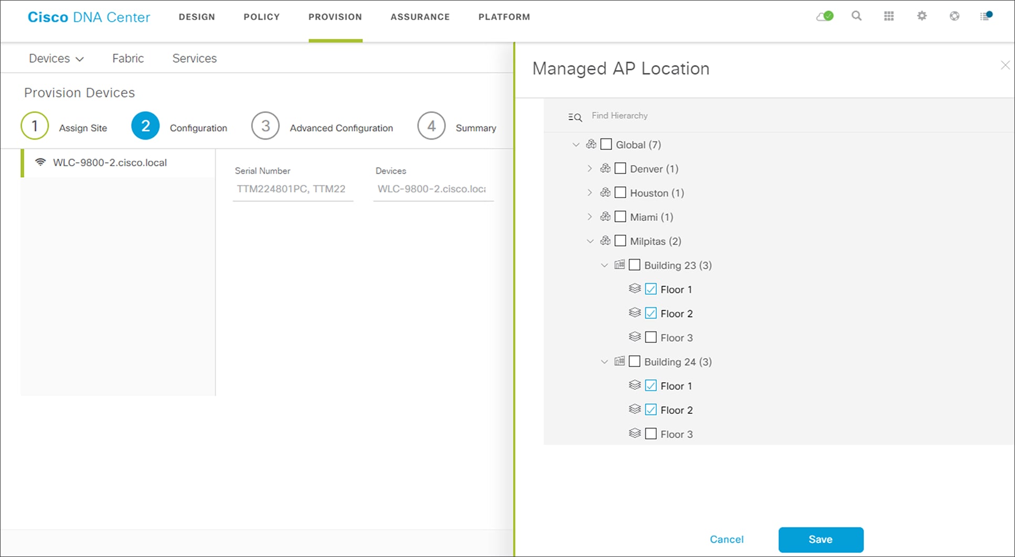This screenshot has width=1015, height=557.
Task: Check Floor 3 under Building 23
Action: (x=650, y=337)
